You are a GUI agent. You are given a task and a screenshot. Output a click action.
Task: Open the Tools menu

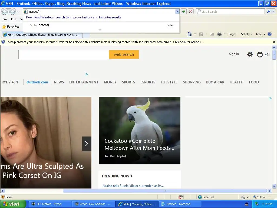coord(260,34)
